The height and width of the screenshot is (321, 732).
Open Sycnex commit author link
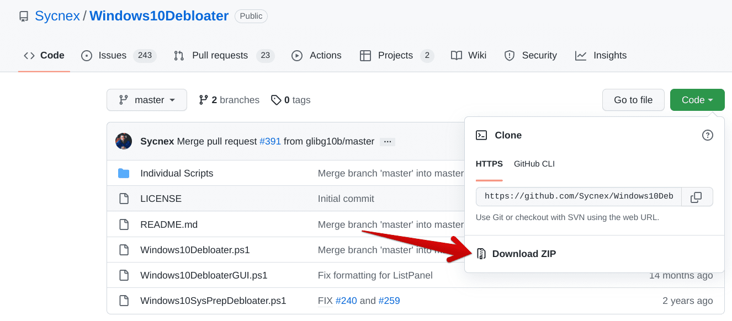tap(157, 142)
